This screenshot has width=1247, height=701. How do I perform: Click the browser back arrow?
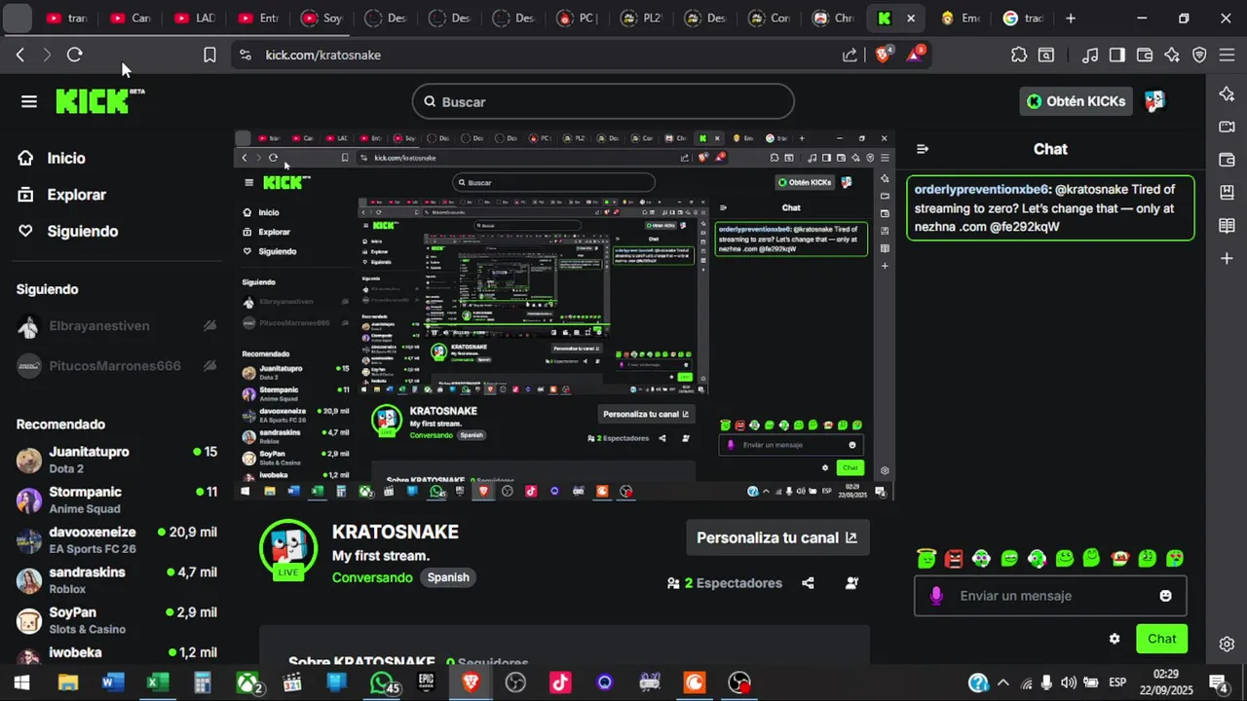coord(19,55)
